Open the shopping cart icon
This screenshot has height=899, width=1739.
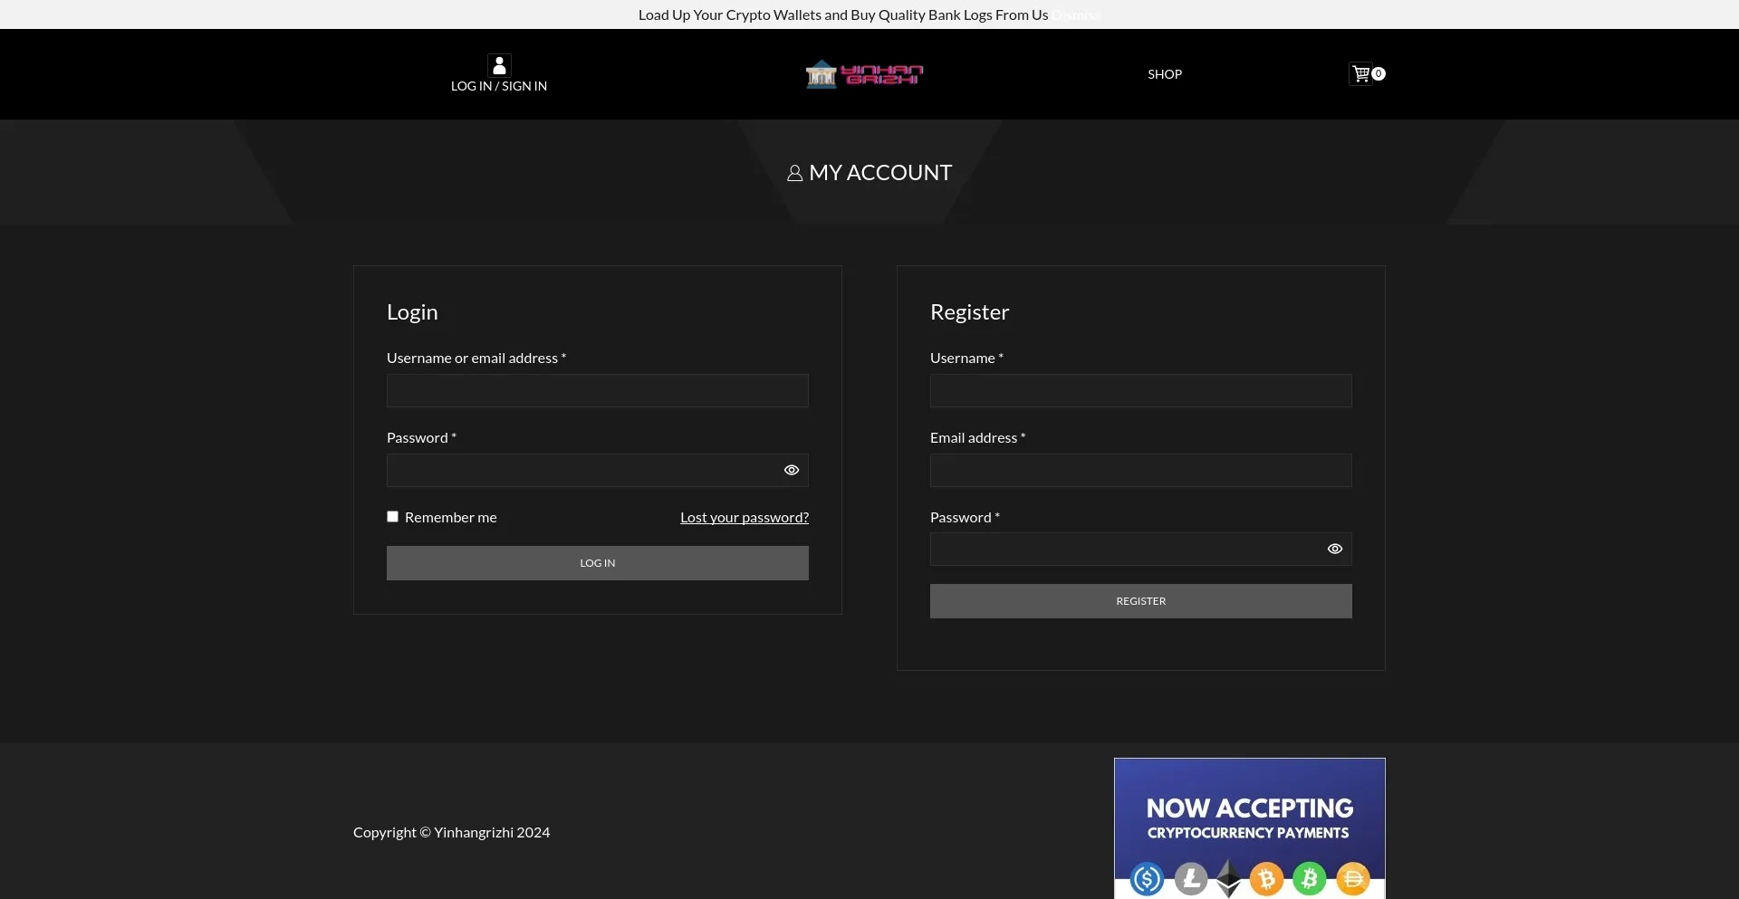point(1360,73)
